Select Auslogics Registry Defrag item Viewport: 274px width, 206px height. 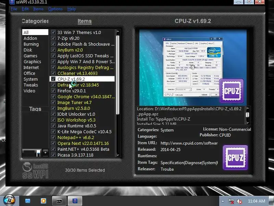[x=85, y=67]
